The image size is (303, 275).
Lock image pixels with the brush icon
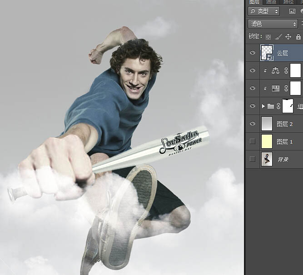click(x=278, y=36)
